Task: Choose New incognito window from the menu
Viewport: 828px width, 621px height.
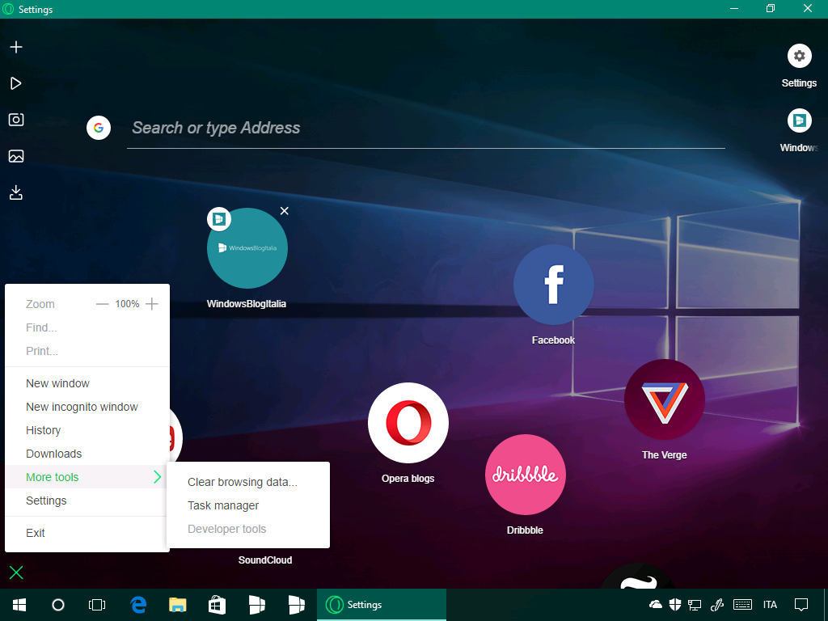Action: click(87, 407)
